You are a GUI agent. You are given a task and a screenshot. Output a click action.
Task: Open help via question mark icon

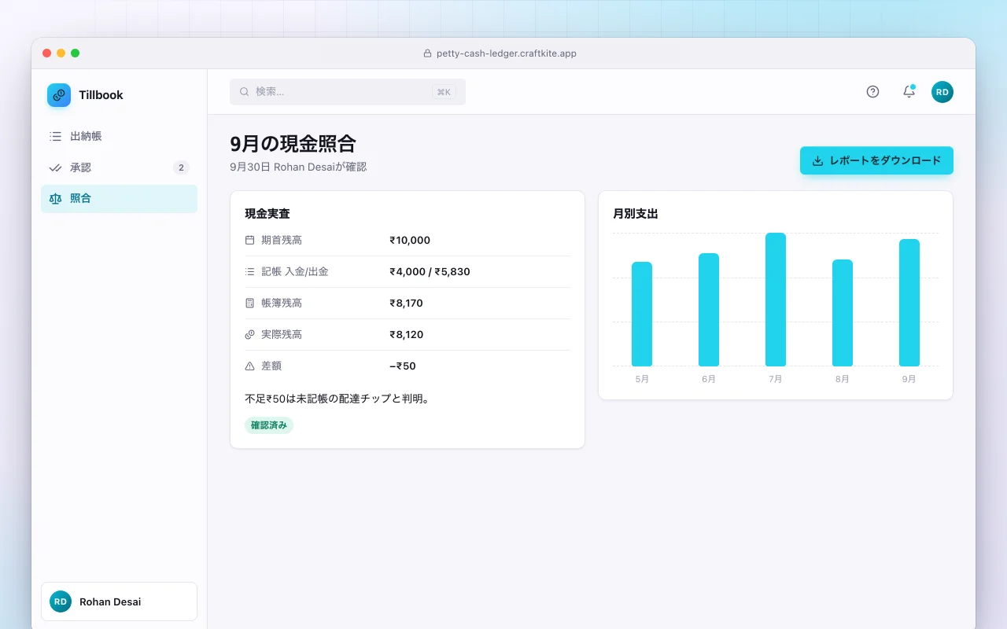(872, 92)
